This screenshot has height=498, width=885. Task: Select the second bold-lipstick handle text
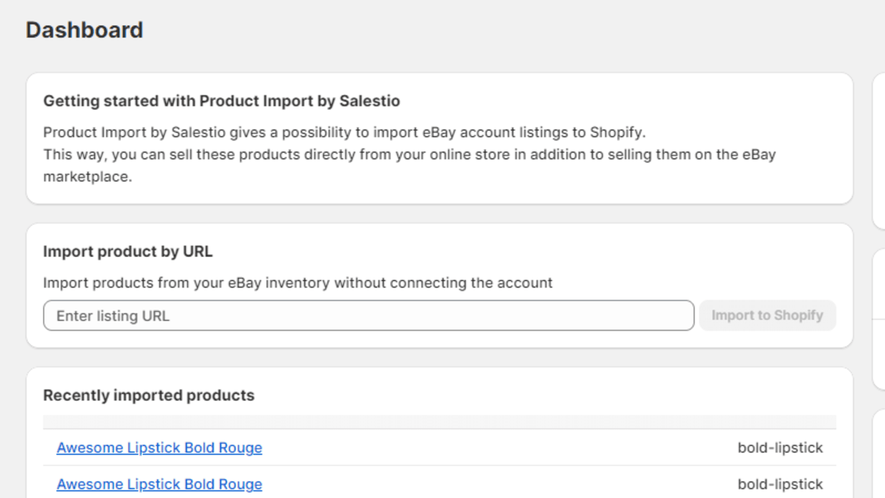click(x=780, y=484)
